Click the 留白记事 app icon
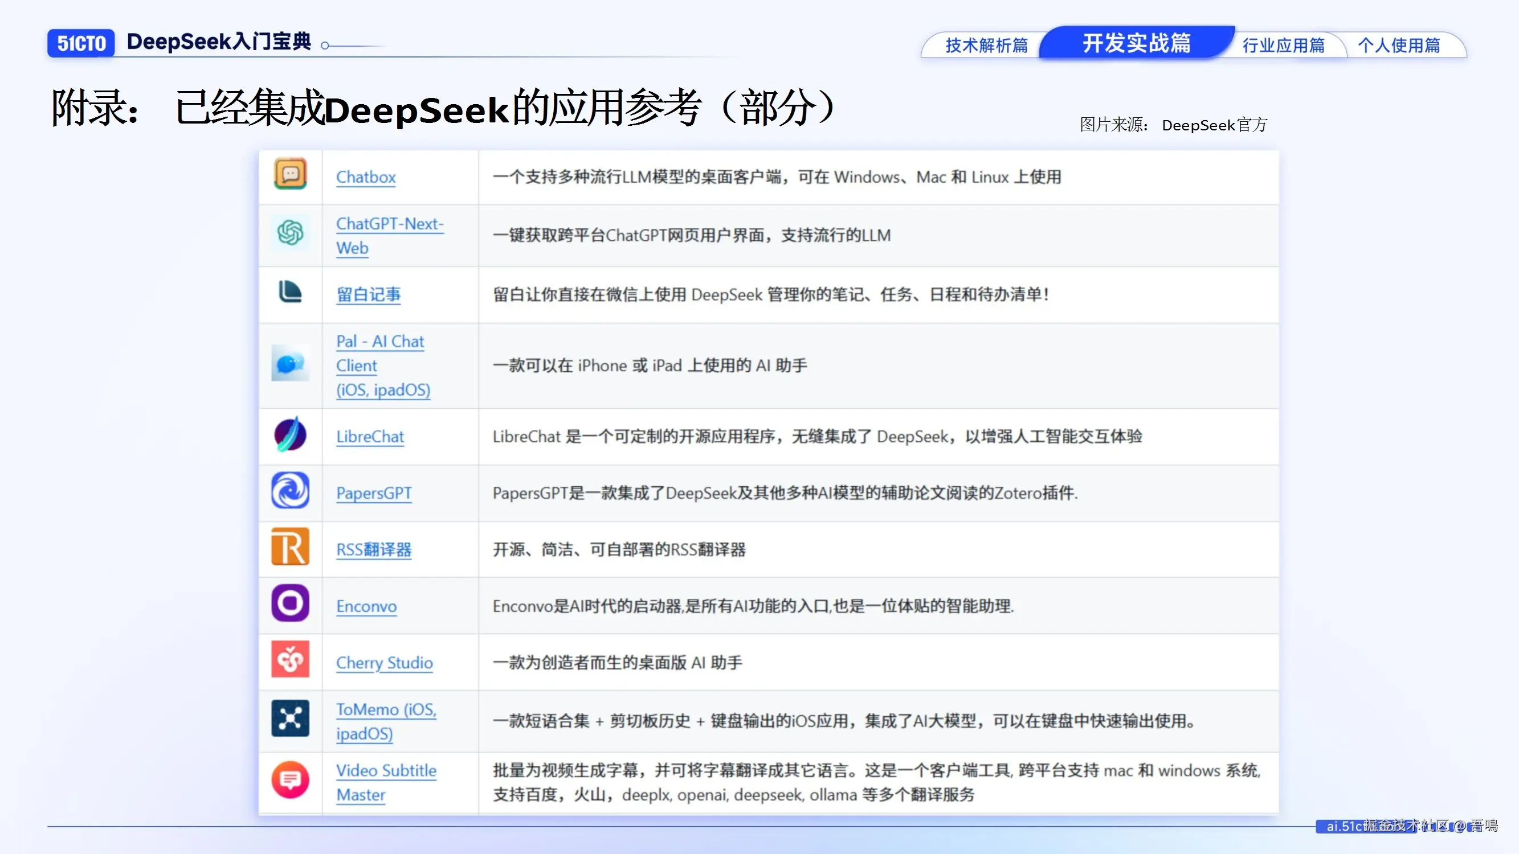The image size is (1519, 854). [x=289, y=291]
